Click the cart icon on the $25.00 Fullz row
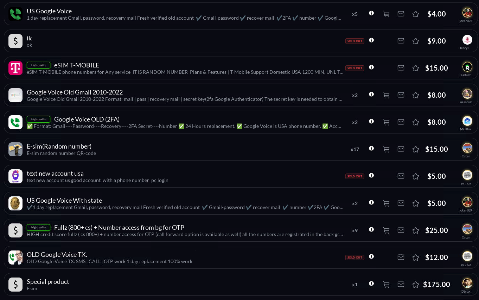This screenshot has height=300, width=479. pos(386,230)
